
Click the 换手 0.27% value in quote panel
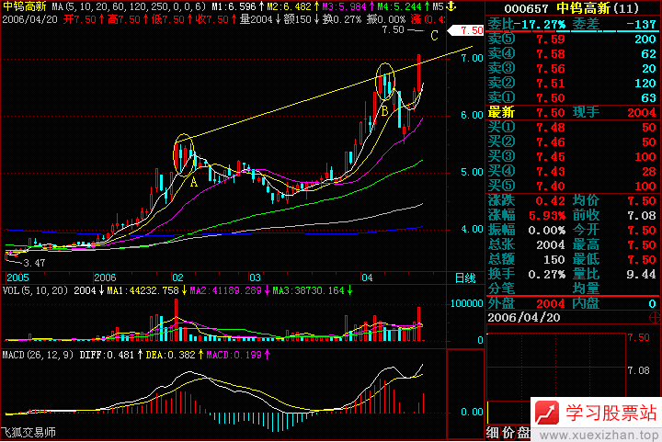tap(547, 275)
